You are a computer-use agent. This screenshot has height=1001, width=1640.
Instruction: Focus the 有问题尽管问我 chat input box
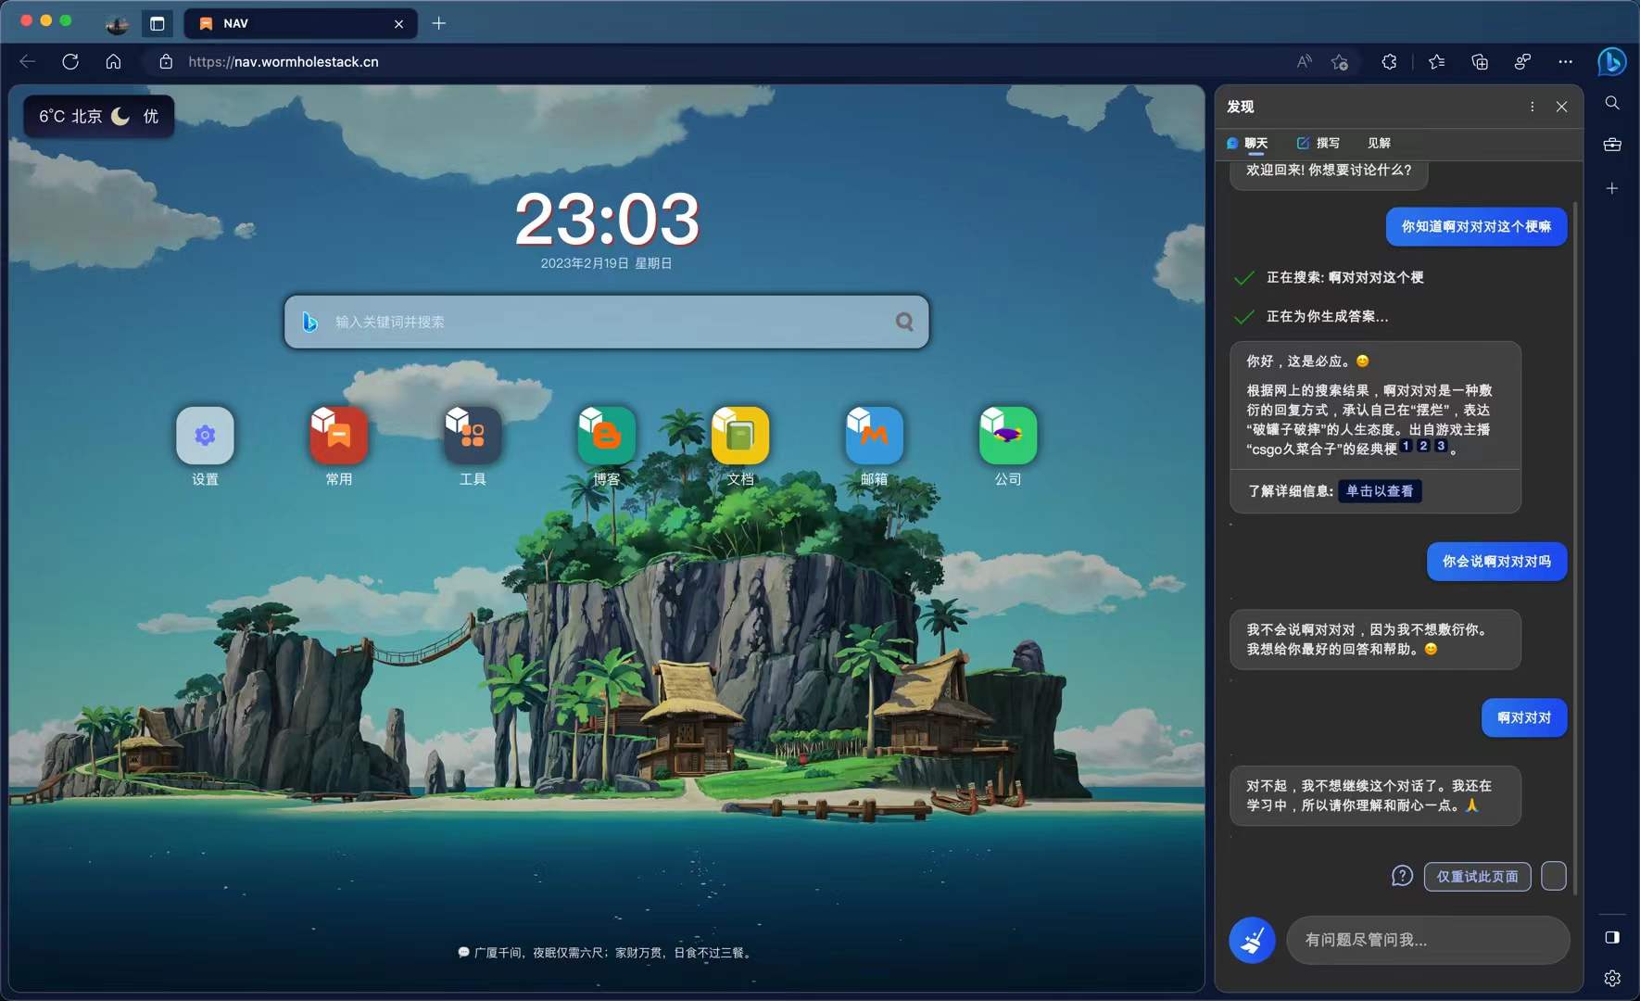(1427, 940)
